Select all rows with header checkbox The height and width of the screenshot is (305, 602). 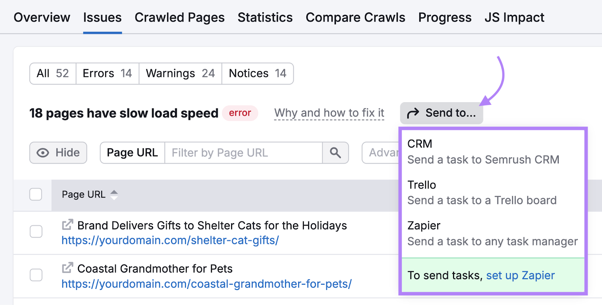(x=36, y=195)
